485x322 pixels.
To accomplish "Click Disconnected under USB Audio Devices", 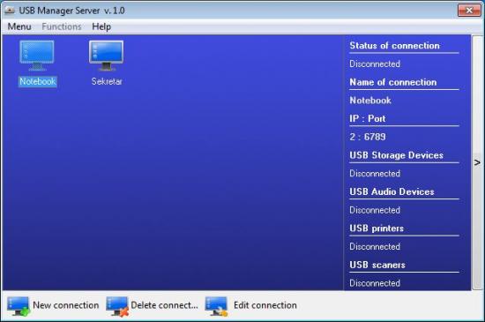I will tap(375, 210).
